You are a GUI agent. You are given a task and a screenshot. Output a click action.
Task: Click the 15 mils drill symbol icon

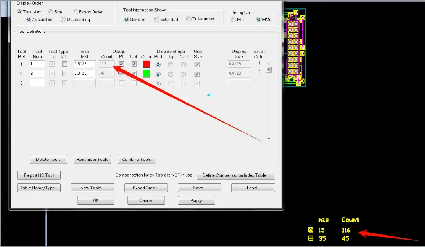pos(311,230)
